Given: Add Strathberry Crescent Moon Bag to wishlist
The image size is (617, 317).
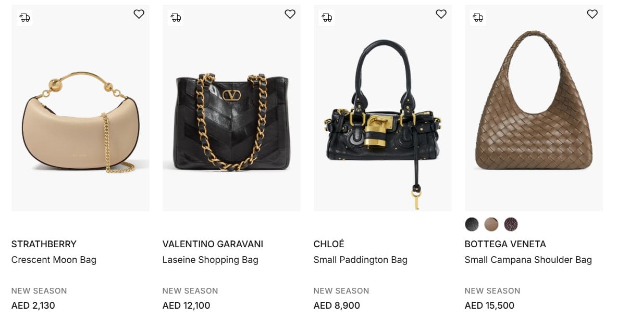Looking at the screenshot, I should 139,15.
